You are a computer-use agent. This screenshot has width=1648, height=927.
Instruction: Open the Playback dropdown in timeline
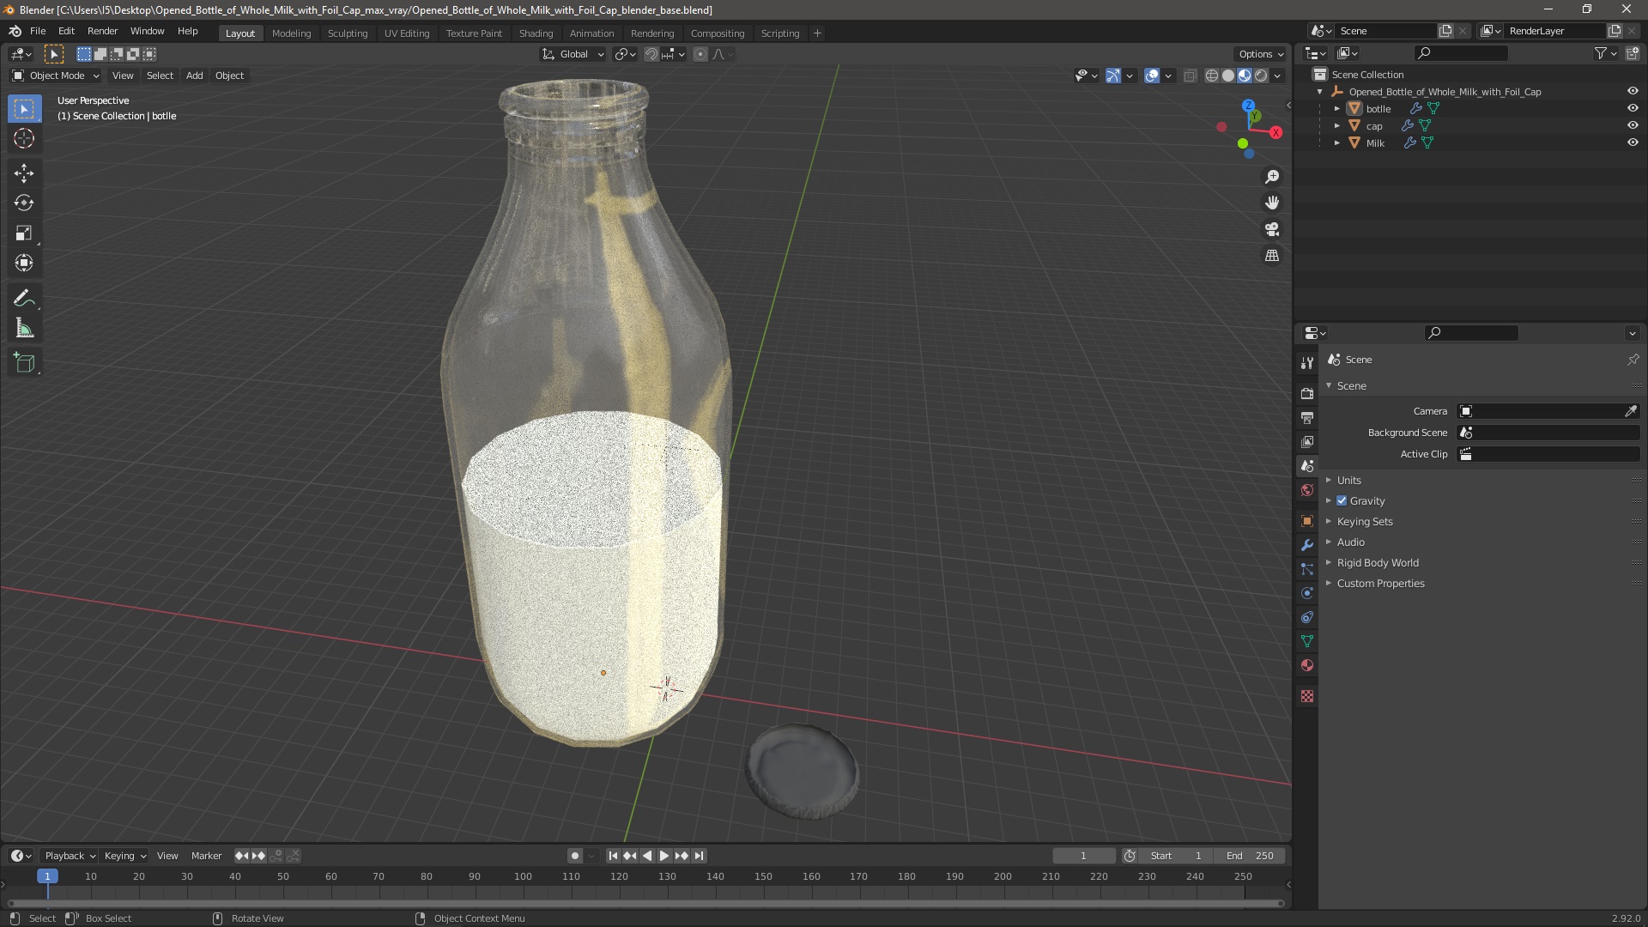point(70,856)
